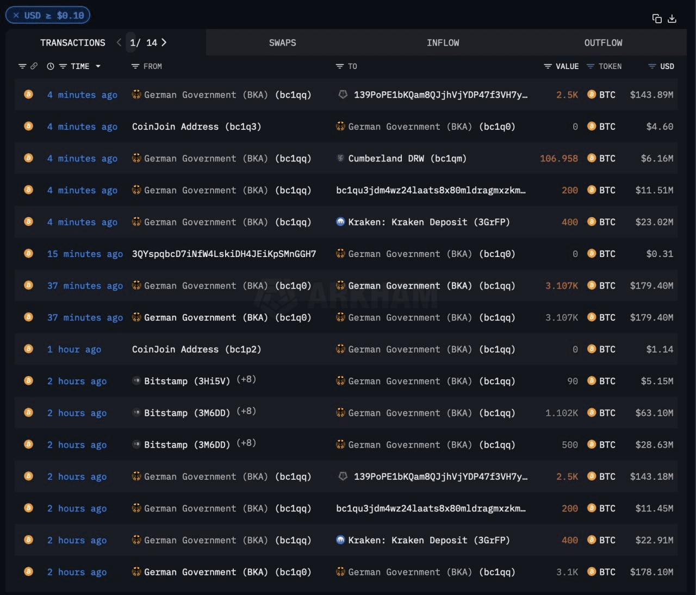Click the clock icon beside TIME header

click(51, 66)
